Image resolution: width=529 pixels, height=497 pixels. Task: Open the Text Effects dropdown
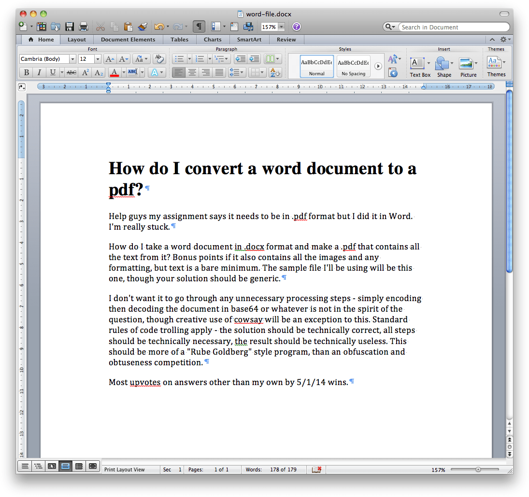coord(157,72)
